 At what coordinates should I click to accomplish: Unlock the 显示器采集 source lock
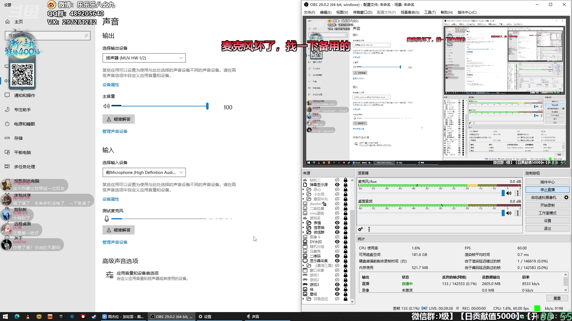pos(346,261)
